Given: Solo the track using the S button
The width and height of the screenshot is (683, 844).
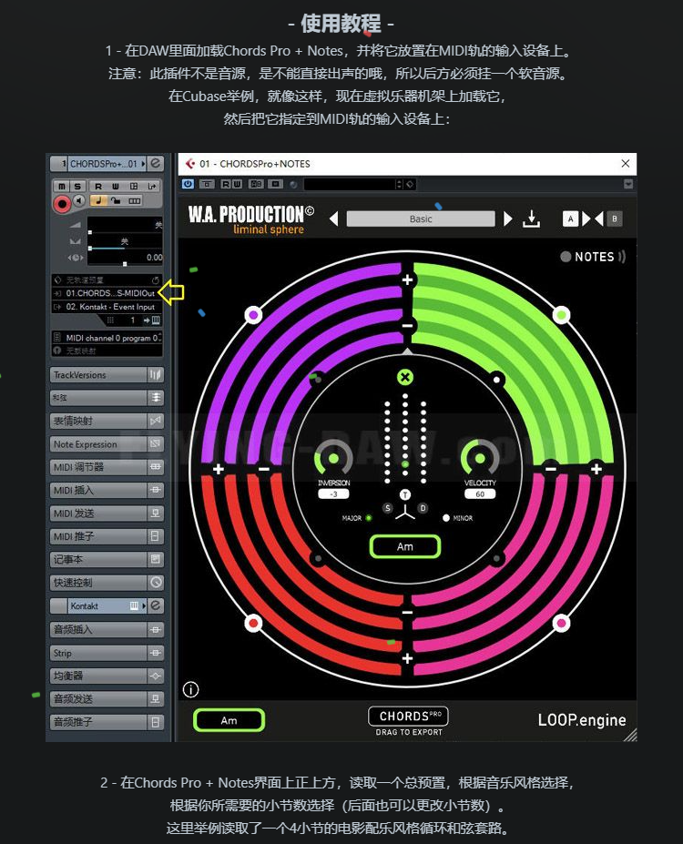Looking at the screenshot, I should pos(77,186).
